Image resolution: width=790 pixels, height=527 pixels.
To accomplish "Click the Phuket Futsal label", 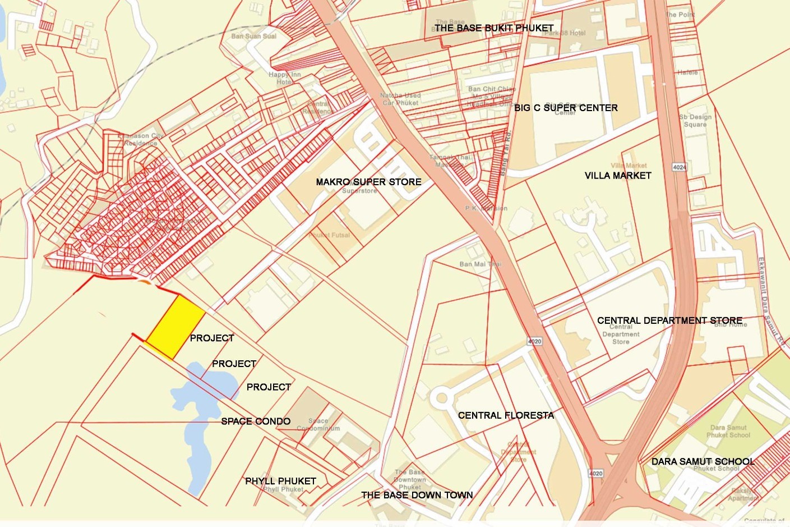I will point(329,235).
